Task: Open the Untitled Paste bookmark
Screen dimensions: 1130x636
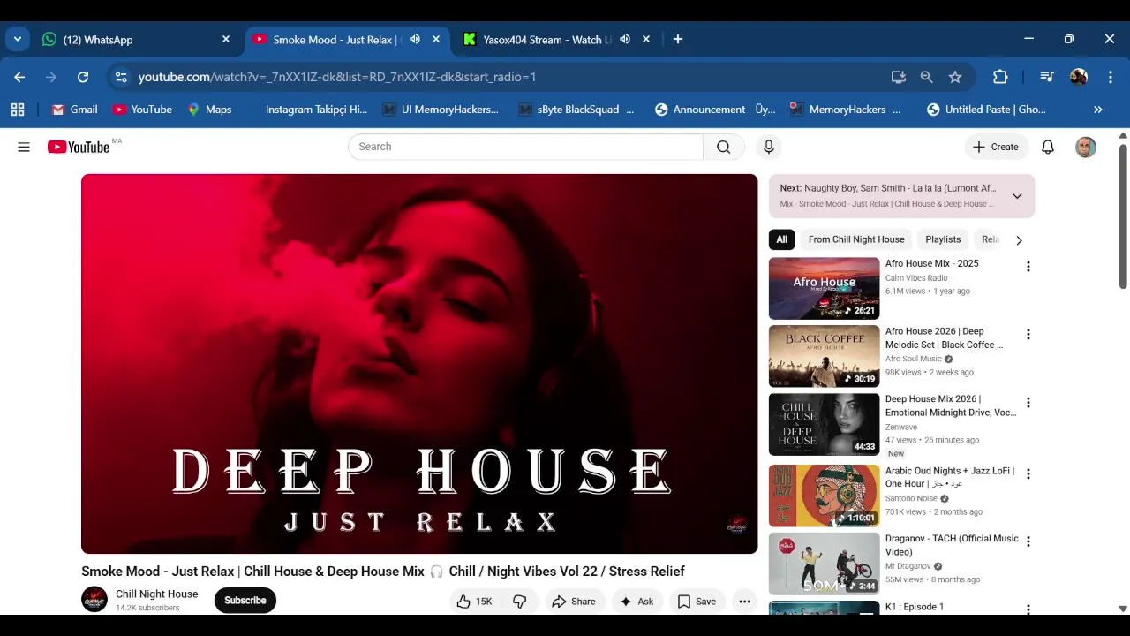Action: coord(986,110)
